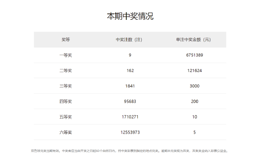
Task: Click the sixth prize count 12553973
Action: tap(130, 132)
